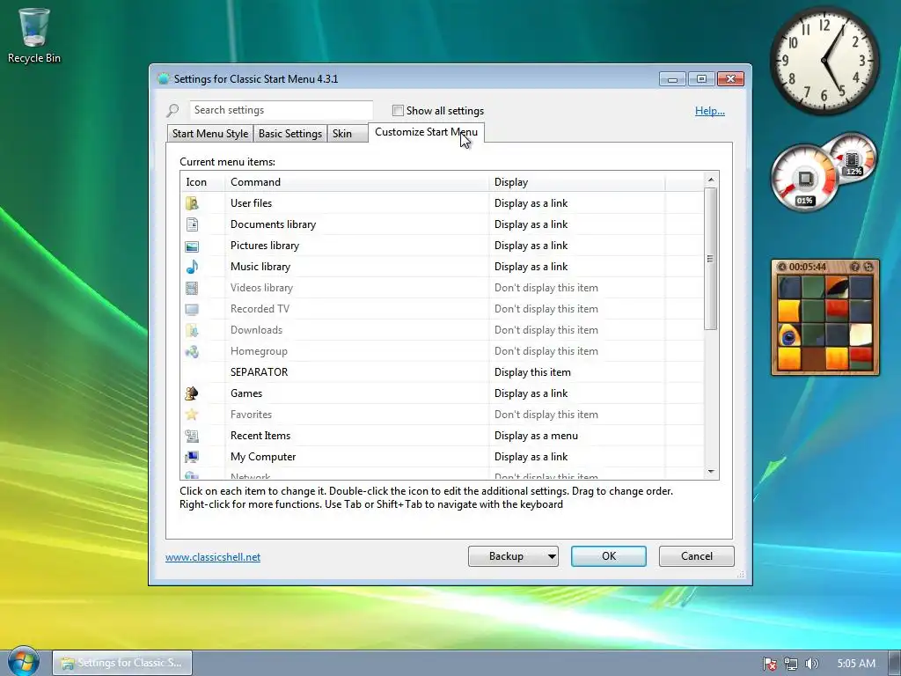Screen dimensions: 901x676
Task: Click the Icon column header
Action: coord(203,182)
